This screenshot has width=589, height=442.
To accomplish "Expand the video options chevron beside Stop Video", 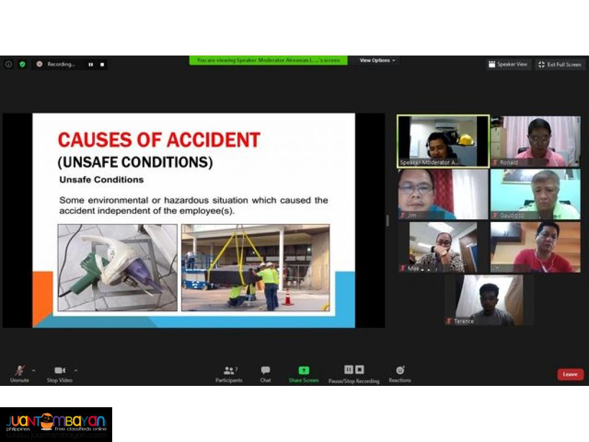I will pos(76,371).
